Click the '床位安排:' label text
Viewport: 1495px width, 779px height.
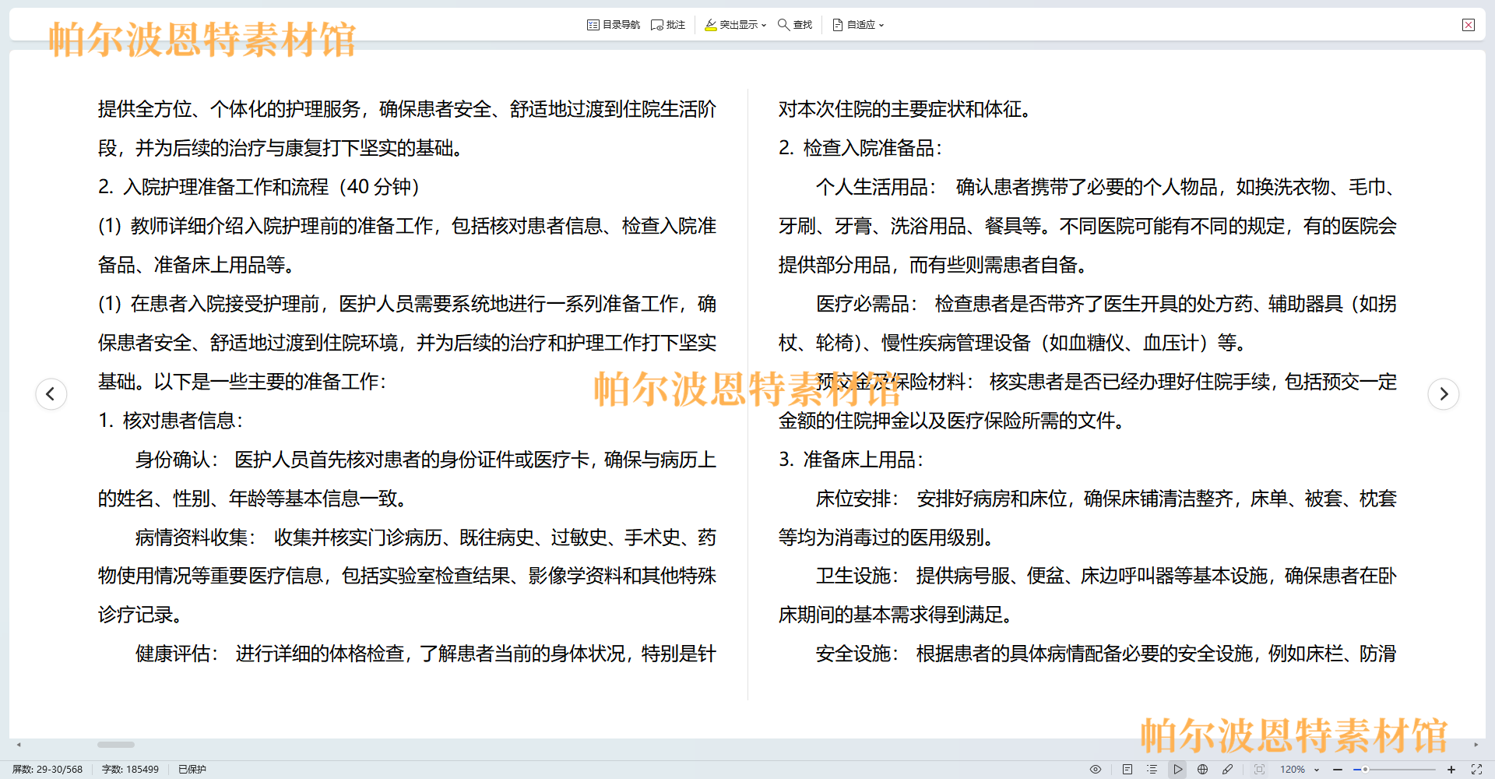857,499
